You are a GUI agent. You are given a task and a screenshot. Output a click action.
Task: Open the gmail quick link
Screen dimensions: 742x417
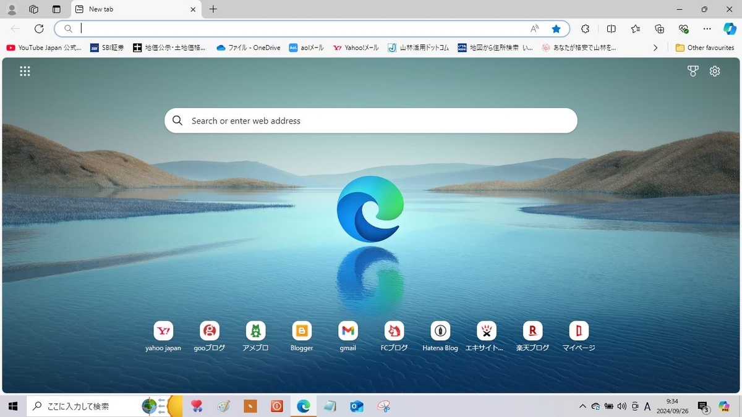point(348,337)
